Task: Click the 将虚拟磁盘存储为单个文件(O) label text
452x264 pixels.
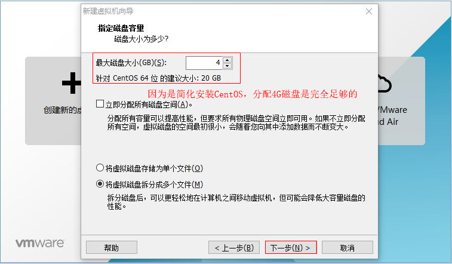Action: click(154, 168)
